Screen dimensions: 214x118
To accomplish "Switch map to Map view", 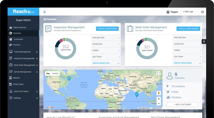I will (48, 74).
